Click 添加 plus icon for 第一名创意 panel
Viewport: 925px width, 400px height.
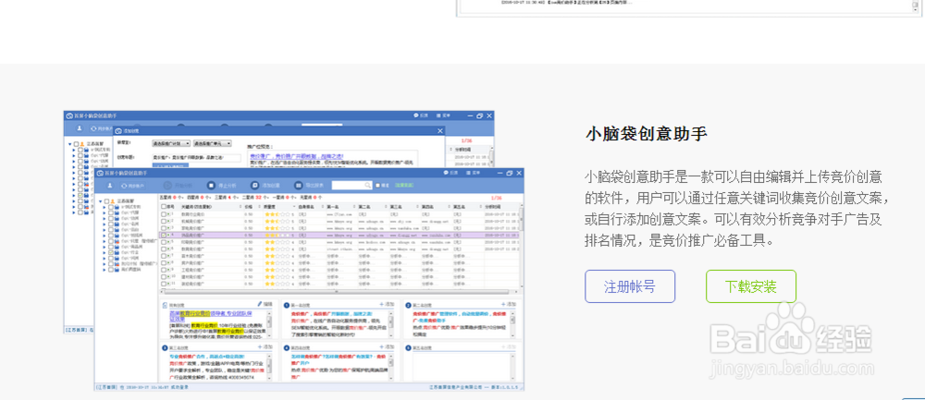point(382,304)
